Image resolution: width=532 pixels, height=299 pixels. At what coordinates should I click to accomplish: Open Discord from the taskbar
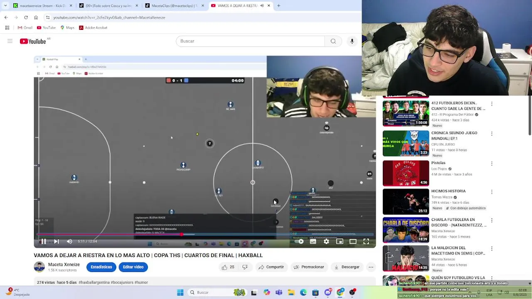point(328,292)
